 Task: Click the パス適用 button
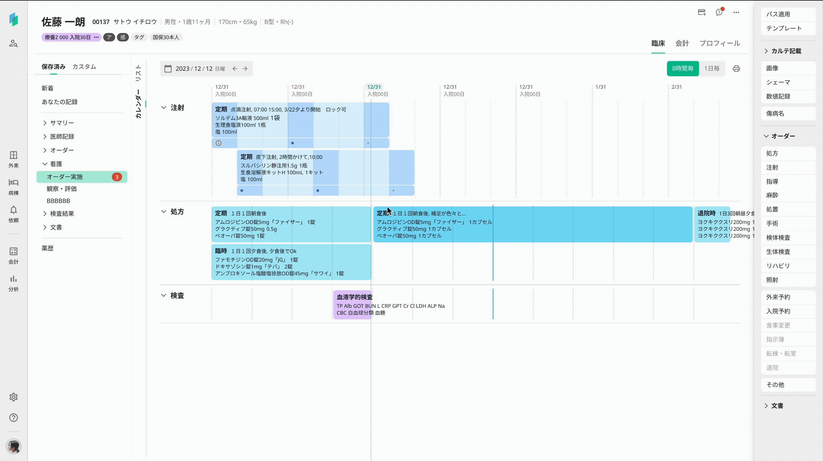pos(778,14)
